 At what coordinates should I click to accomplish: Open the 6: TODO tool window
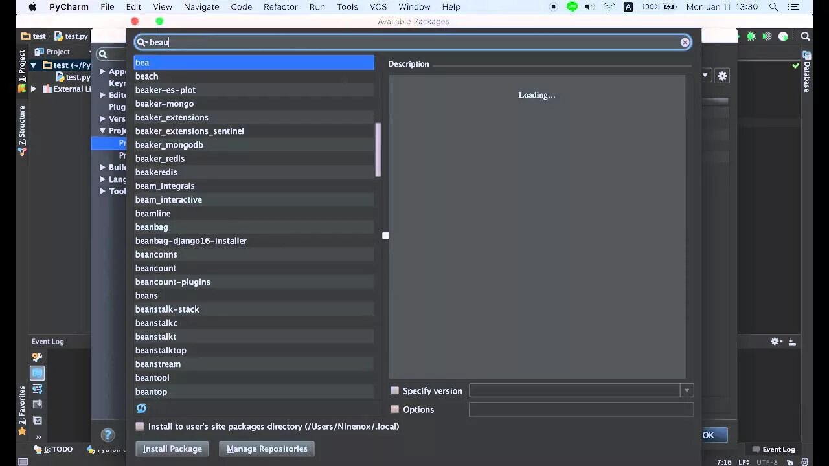click(53, 449)
